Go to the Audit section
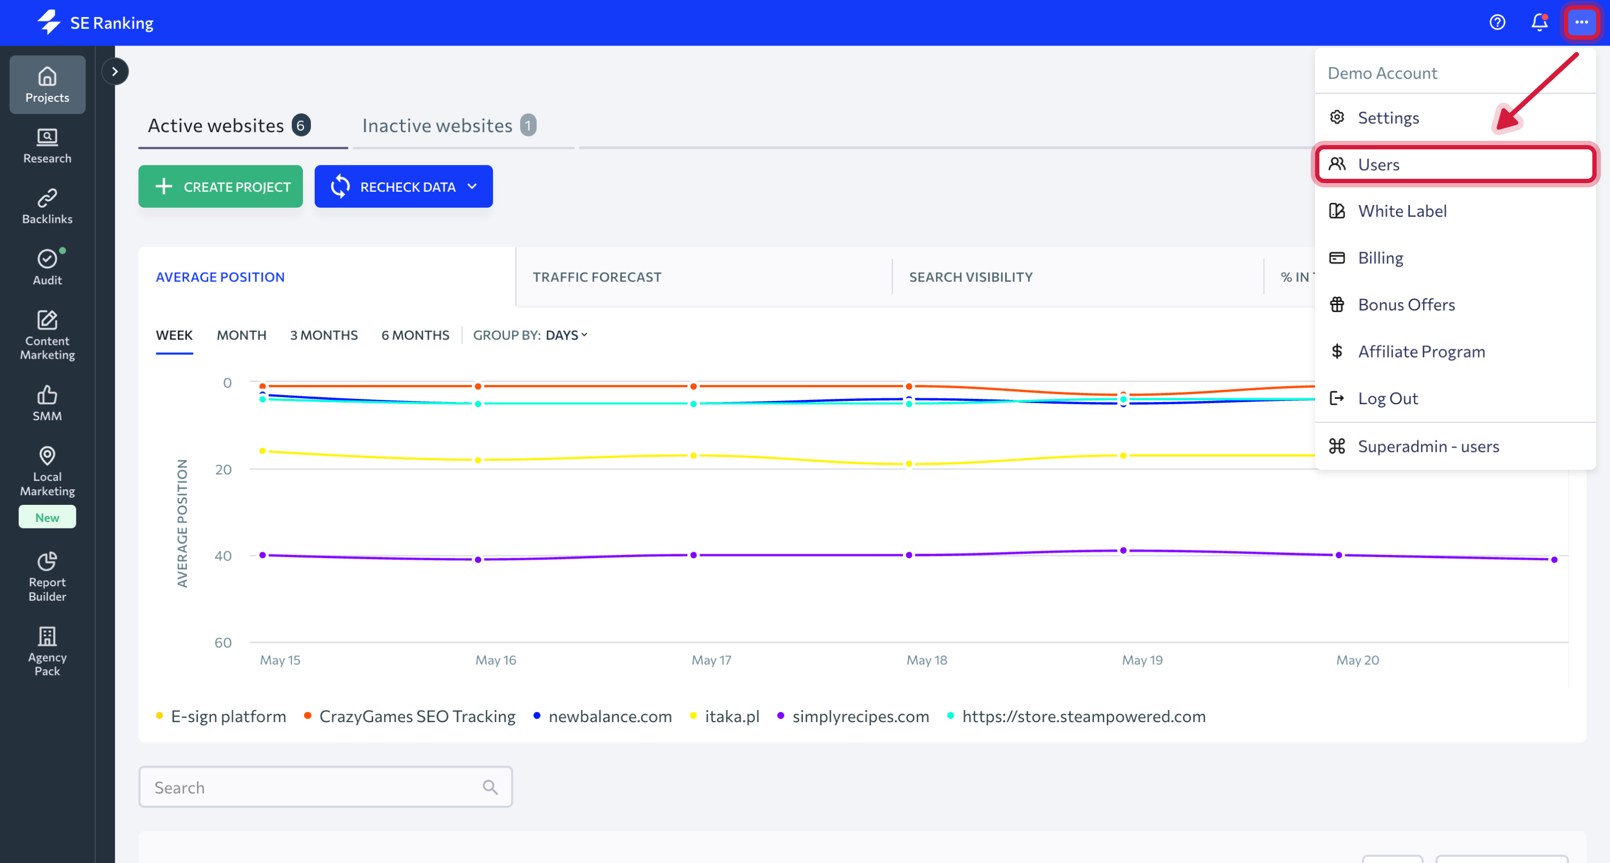This screenshot has height=863, width=1610. (47, 267)
